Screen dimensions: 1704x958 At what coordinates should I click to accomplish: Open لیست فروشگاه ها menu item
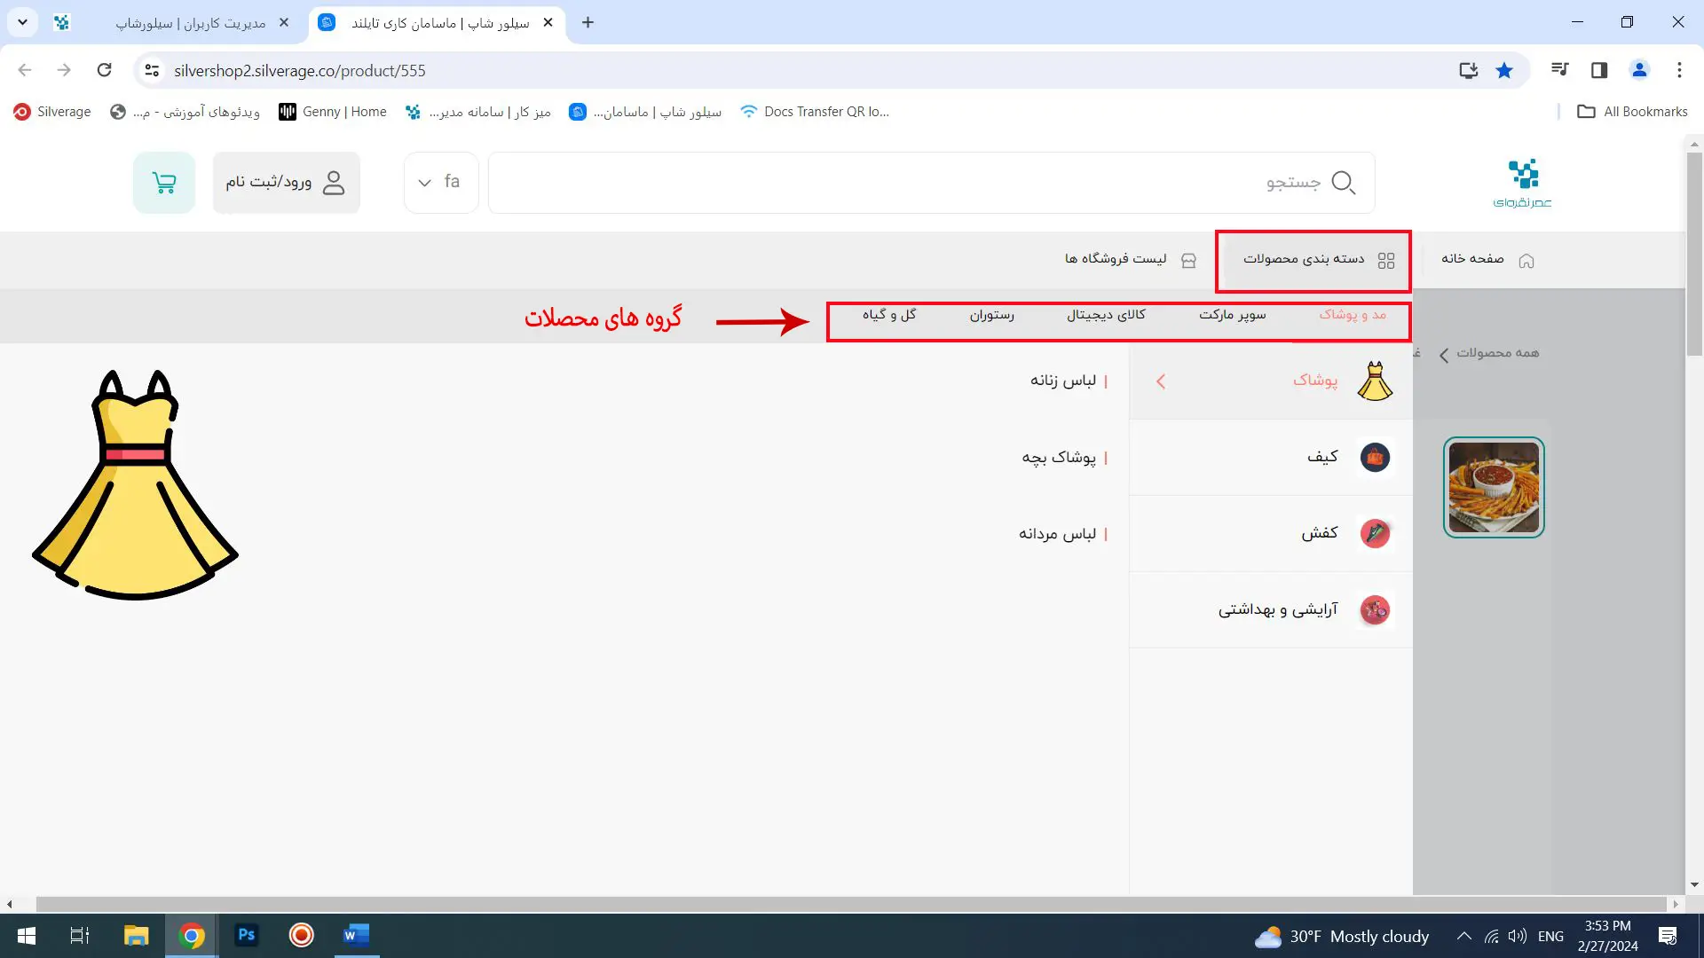click(1131, 259)
